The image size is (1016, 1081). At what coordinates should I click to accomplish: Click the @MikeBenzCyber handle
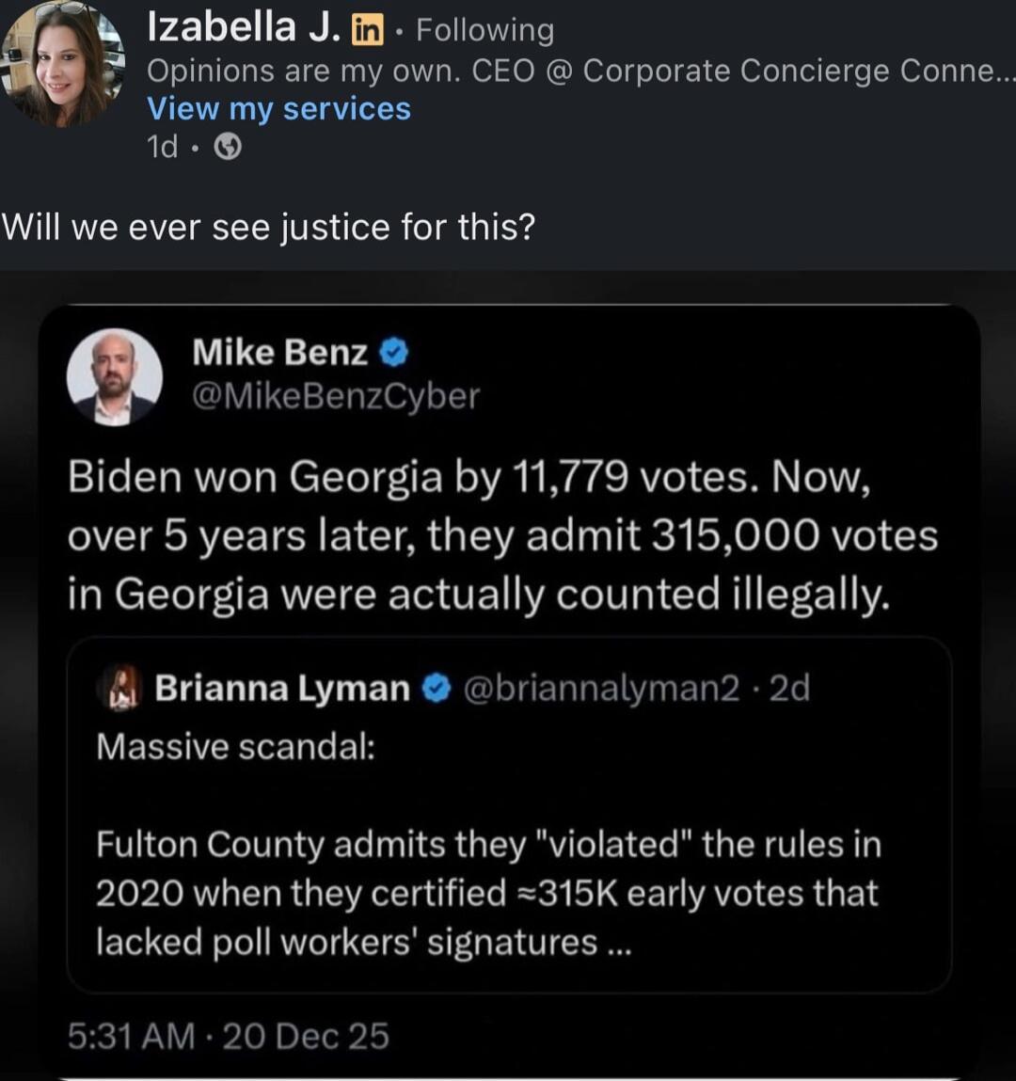pyautogui.click(x=334, y=397)
